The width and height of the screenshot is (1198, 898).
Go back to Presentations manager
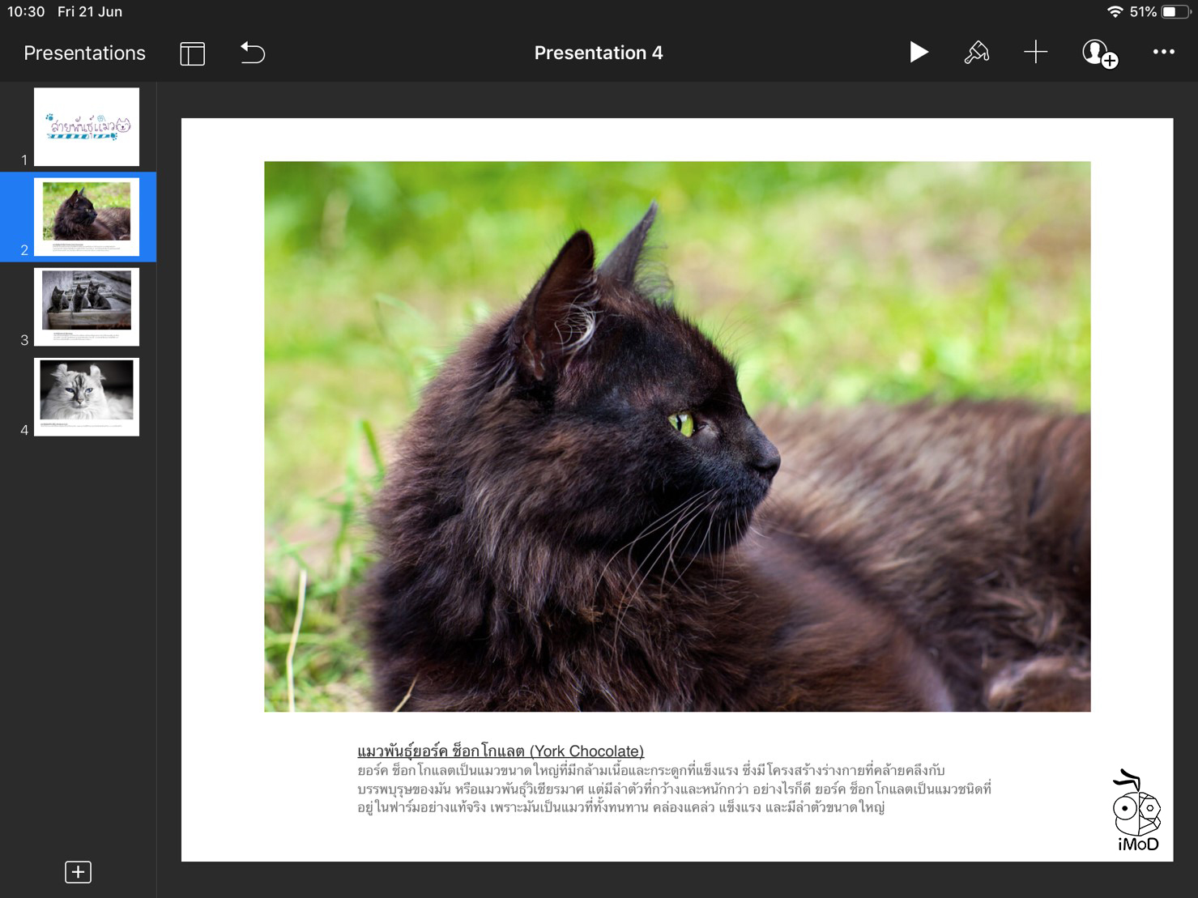pyautogui.click(x=84, y=53)
